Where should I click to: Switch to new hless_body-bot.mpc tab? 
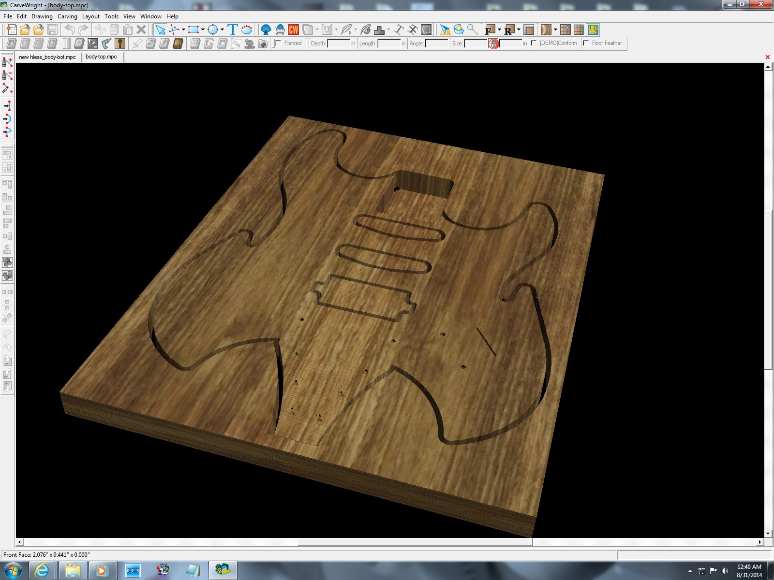[x=47, y=57]
